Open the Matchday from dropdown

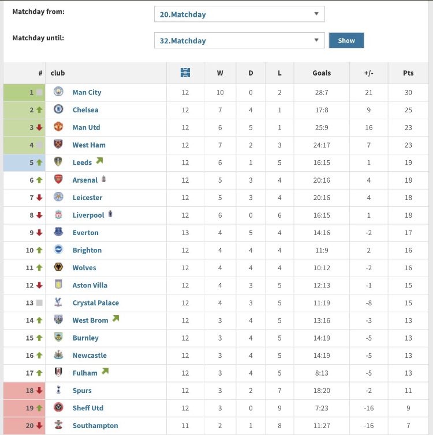click(x=239, y=14)
